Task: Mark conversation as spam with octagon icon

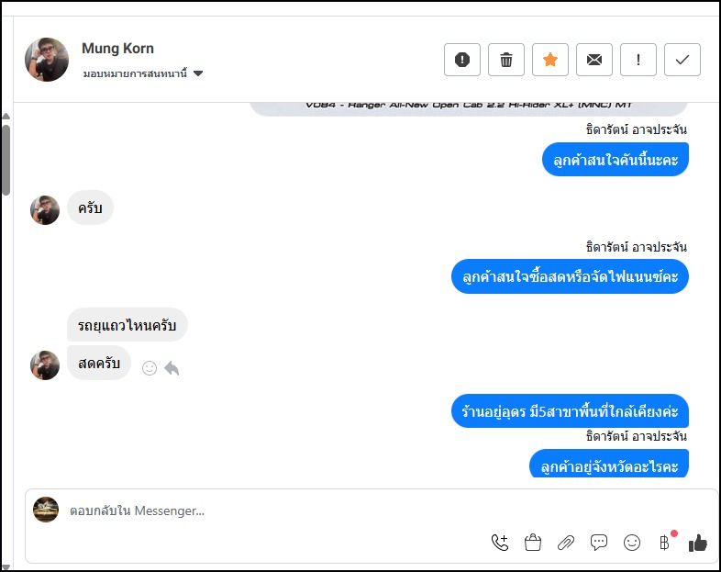Action: 462,60
